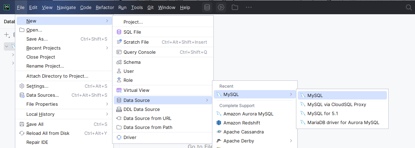The image size is (415, 148).
Task: Click the Reload All from Disk icon
Action: pos(22,133)
